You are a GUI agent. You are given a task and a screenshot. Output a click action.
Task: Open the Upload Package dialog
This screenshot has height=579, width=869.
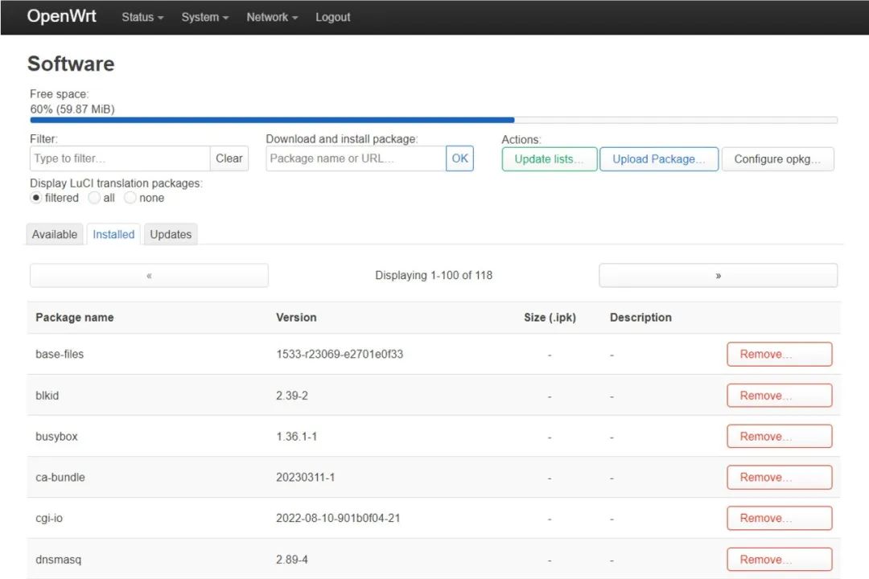click(658, 159)
